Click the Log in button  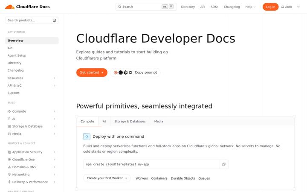[x=270, y=7]
